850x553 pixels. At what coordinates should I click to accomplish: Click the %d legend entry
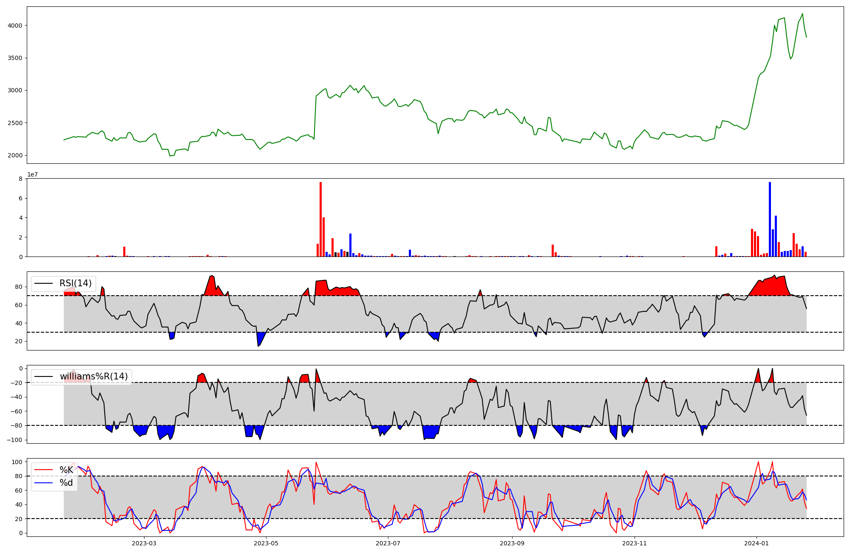tap(66, 483)
